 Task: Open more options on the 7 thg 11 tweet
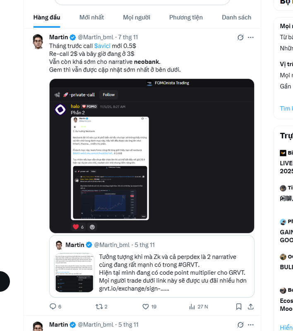point(251,37)
